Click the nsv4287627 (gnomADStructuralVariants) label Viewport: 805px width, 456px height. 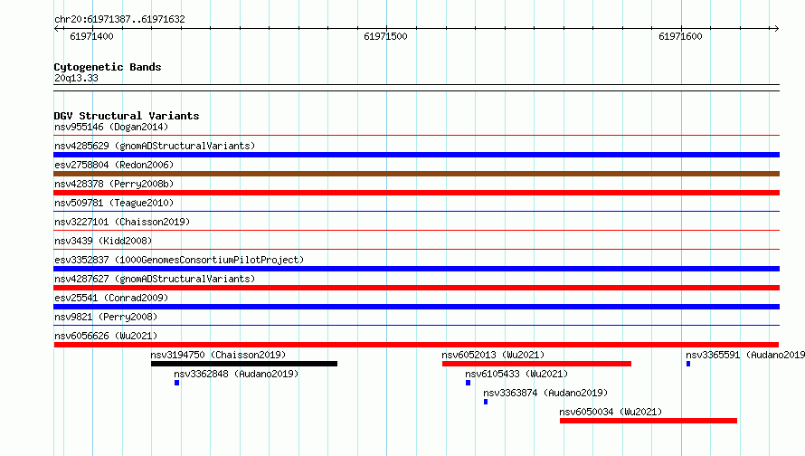click(x=155, y=279)
